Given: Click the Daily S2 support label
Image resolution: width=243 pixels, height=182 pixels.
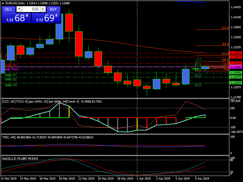Looking at the screenshot, I should (x=11, y=79).
